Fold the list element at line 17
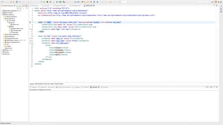 pos(33,45)
